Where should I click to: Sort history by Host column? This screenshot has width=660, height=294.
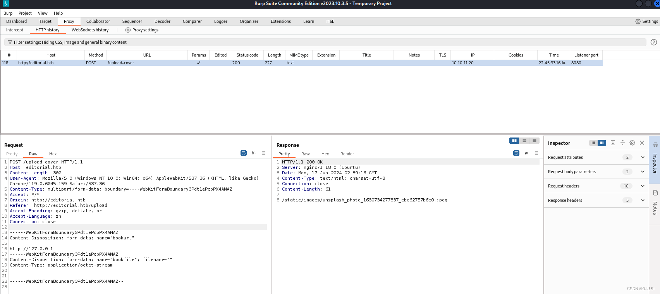point(51,55)
